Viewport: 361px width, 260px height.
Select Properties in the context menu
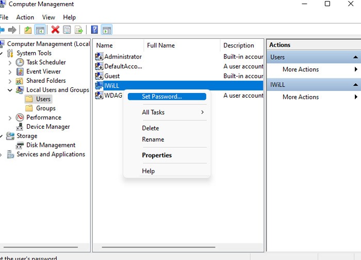(x=157, y=155)
